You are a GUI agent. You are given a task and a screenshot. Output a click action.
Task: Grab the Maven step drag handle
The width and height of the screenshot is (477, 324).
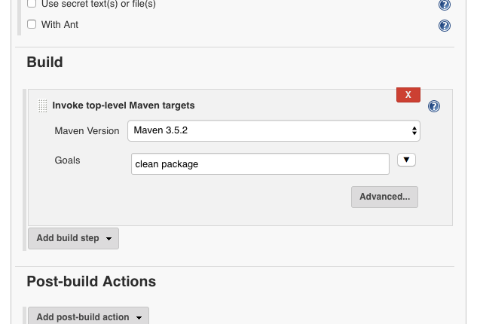coord(43,106)
